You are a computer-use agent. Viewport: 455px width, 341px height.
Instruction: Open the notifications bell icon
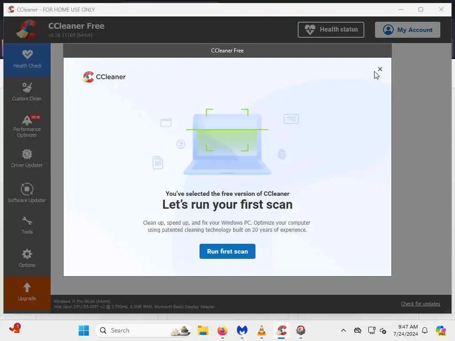tap(425, 330)
